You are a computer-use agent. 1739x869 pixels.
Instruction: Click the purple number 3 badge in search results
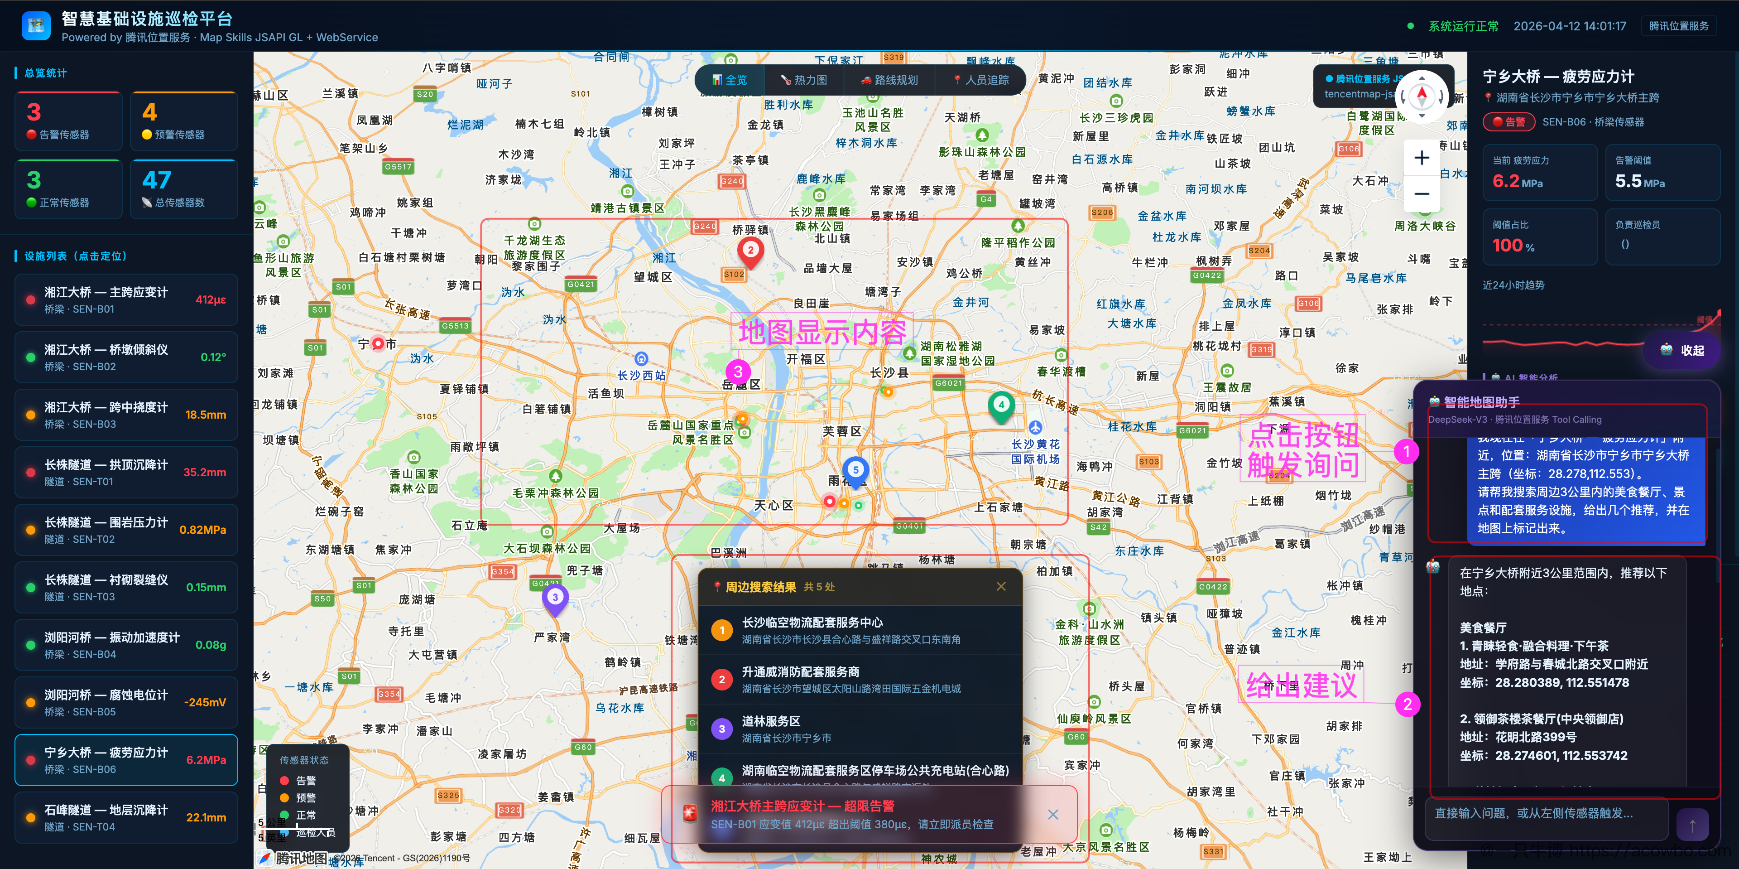coord(722,729)
